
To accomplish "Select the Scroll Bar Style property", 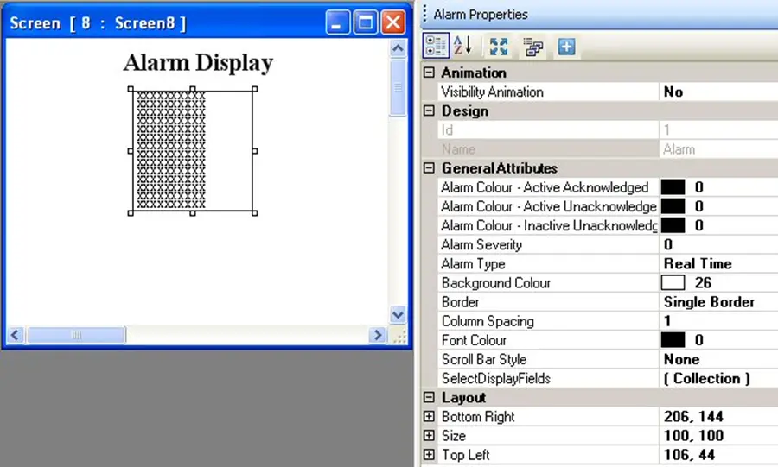I will [484, 360].
